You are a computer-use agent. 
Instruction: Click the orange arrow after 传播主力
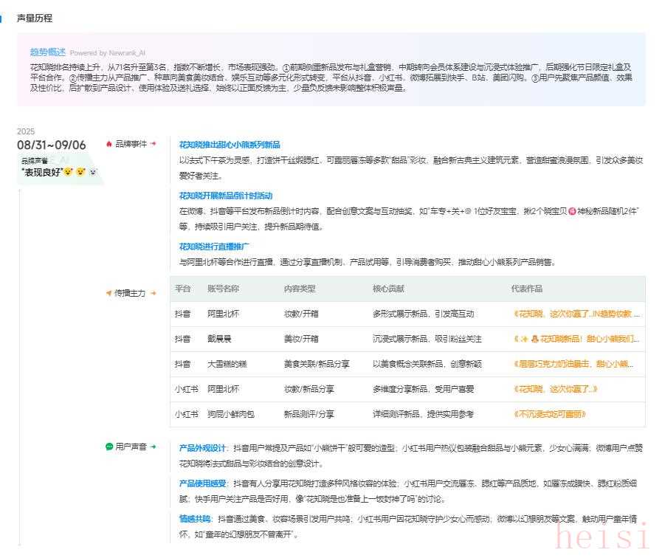pos(154,293)
